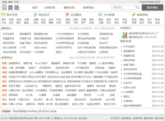Select the 影视 category label
This screenshot has width=165, height=121.
tap(4, 63)
